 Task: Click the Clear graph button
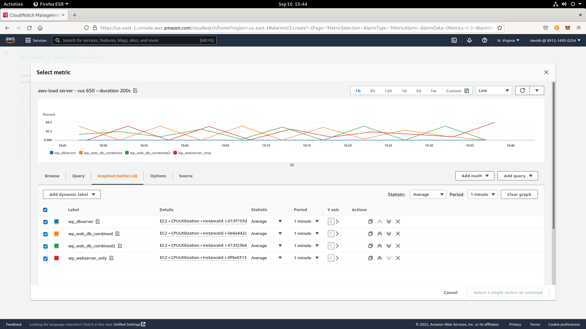(519, 194)
